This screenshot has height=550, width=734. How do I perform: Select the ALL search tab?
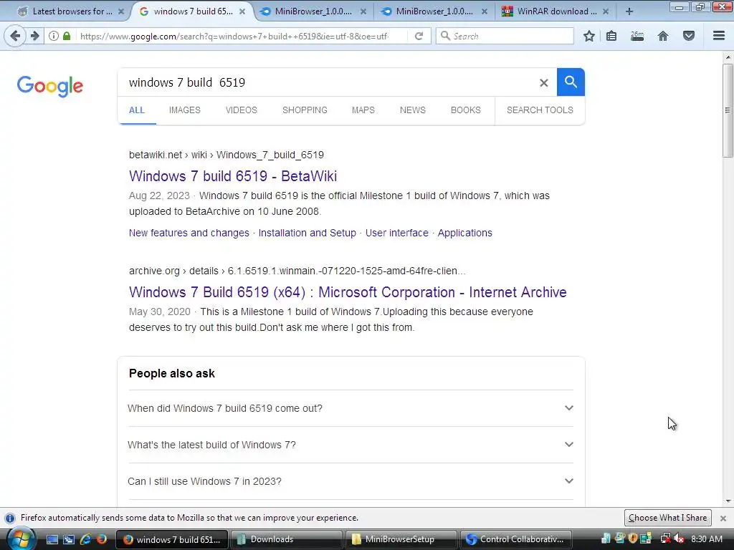(x=137, y=110)
